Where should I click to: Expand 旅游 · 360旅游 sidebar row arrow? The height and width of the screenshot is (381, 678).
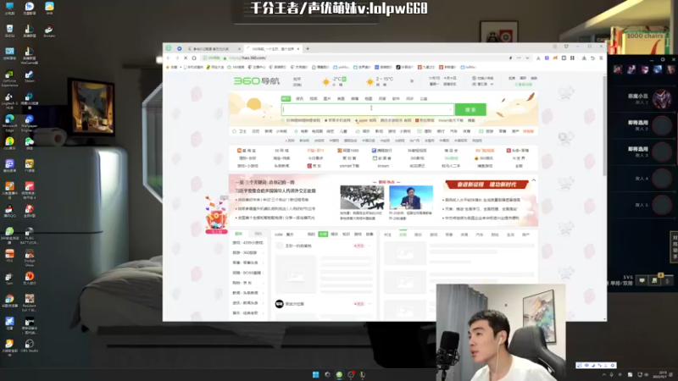click(x=263, y=252)
